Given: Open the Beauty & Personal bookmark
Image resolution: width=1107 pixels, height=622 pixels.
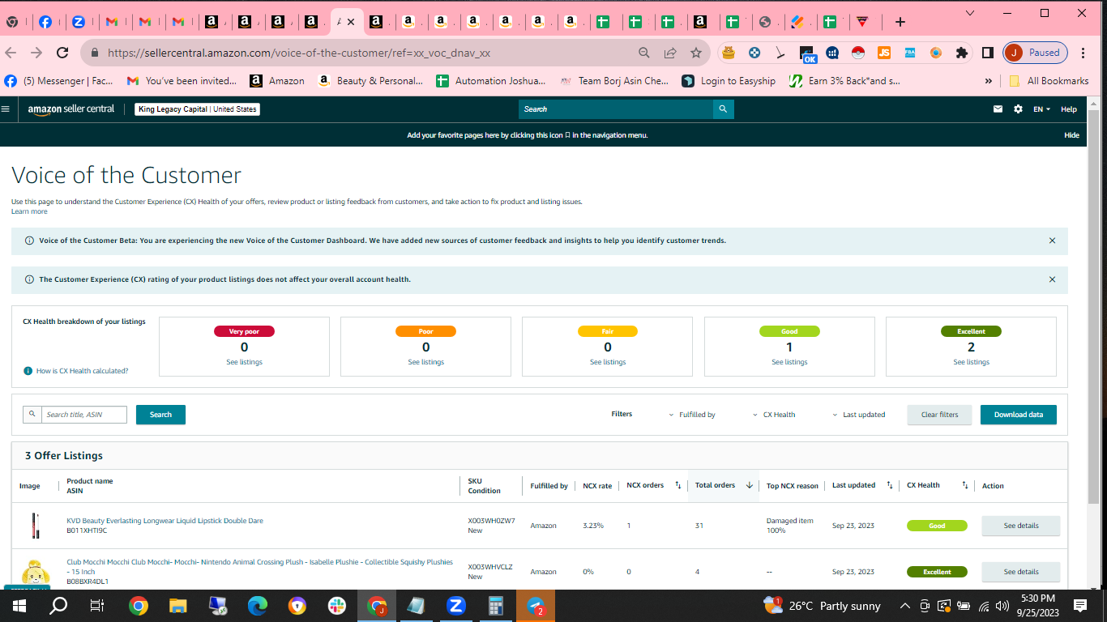Looking at the screenshot, I should click(370, 81).
